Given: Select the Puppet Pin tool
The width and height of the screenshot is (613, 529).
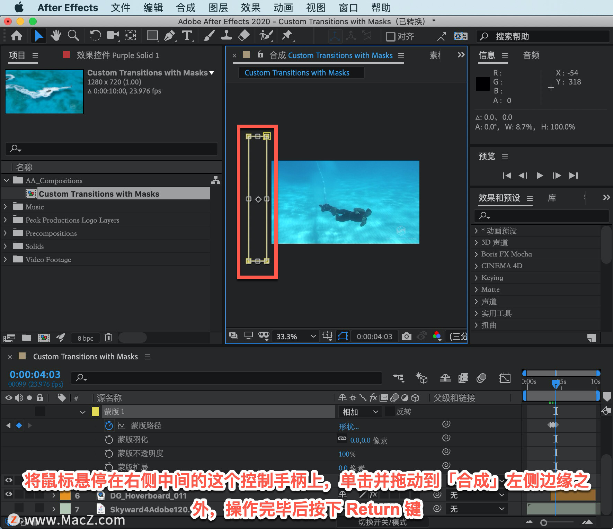Looking at the screenshot, I should 287,36.
